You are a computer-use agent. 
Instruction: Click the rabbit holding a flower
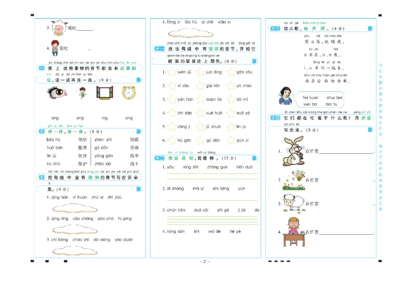coord(293,152)
